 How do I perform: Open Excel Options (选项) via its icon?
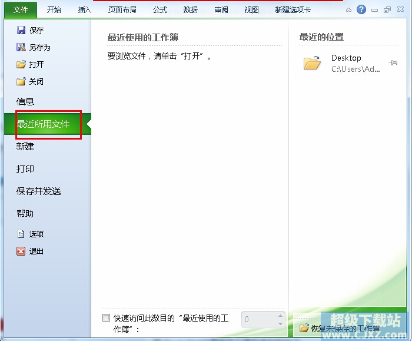click(x=21, y=234)
